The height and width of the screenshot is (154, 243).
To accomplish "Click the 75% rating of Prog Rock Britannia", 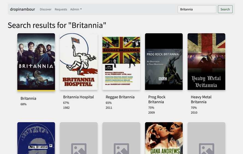I will [x=151, y=107].
